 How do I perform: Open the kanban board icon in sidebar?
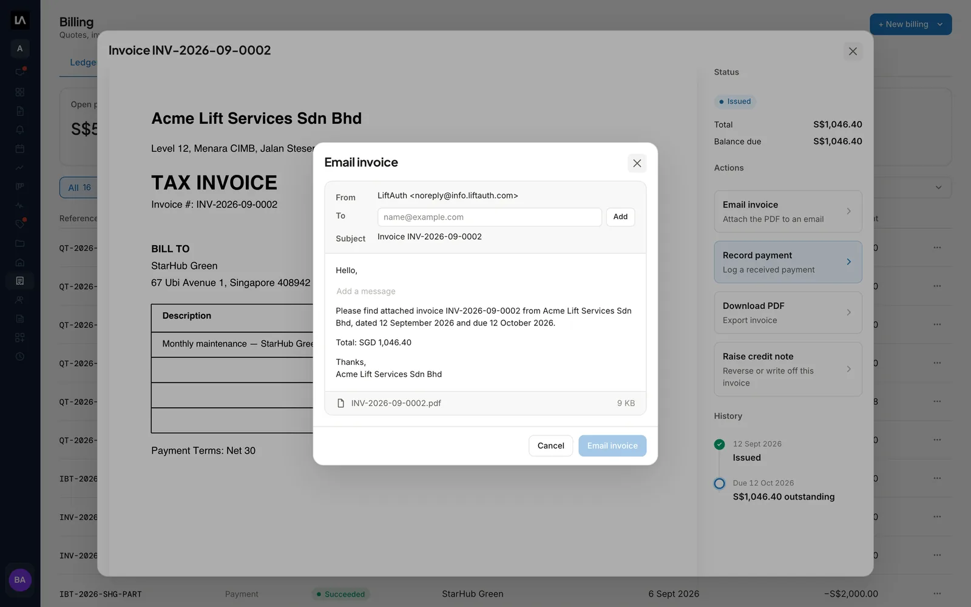[20, 186]
